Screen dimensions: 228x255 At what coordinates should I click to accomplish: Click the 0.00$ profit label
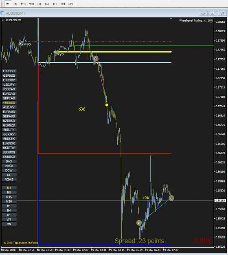[x=202, y=241]
